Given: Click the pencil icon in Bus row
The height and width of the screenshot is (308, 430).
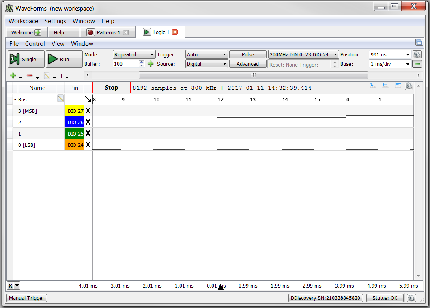Looking at the screenshot, I should click(x=60, y=99).
